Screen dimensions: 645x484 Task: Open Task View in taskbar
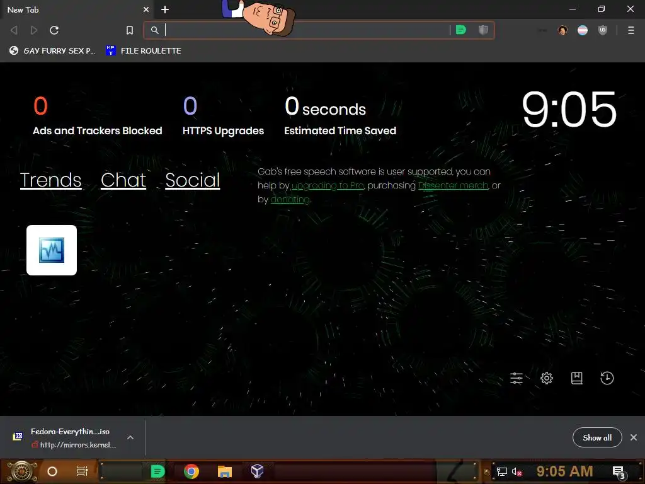(x=83, y=471)
